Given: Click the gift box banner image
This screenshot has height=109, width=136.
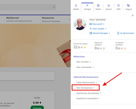Looking at the screenshot, I should [64, 54].
